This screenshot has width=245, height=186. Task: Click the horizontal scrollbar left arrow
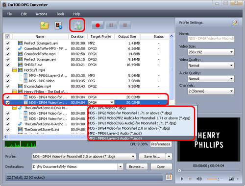6,137
